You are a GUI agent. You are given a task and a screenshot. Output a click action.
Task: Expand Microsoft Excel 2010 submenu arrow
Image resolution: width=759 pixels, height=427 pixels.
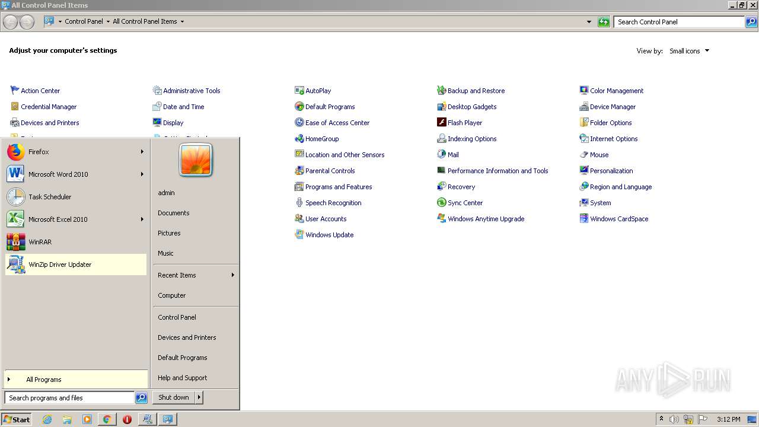[x=142, y=219]
